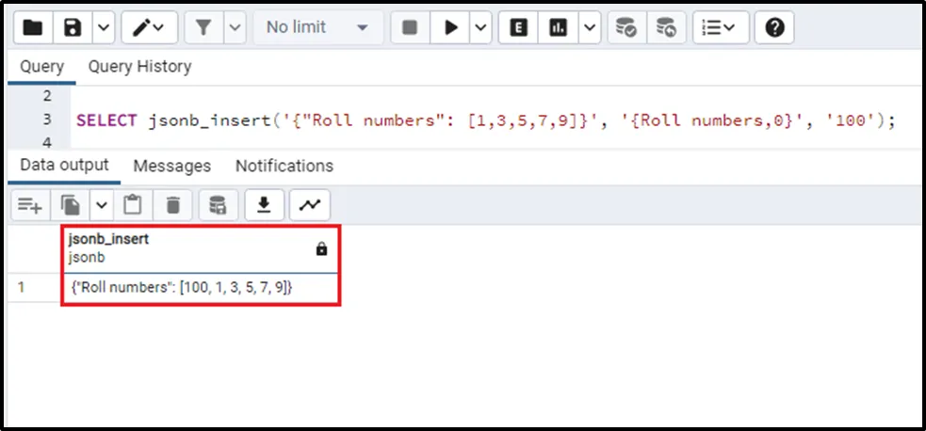Screen dimensions: 926x431
Task: Expand the Save File options arrow
Action: (x=103, y=28)
